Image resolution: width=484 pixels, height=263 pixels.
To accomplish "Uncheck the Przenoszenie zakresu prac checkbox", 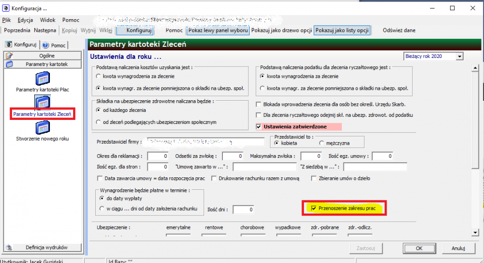I will click(314, 209).
